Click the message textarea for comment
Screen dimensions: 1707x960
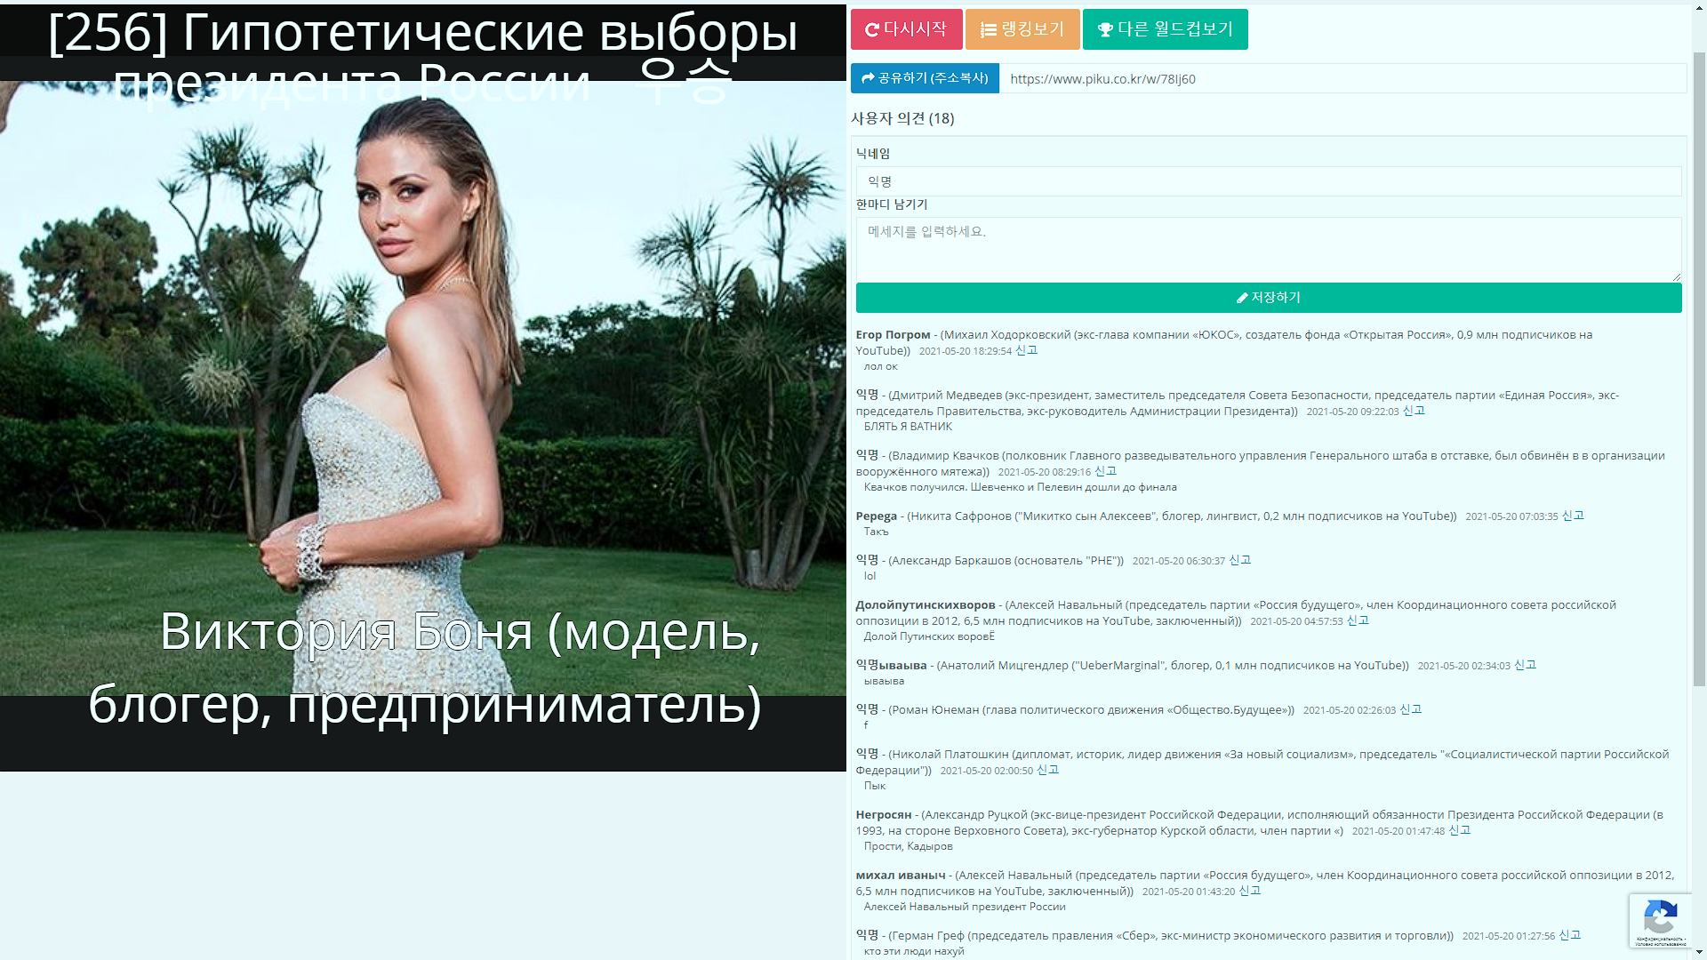pos(1268,249)
